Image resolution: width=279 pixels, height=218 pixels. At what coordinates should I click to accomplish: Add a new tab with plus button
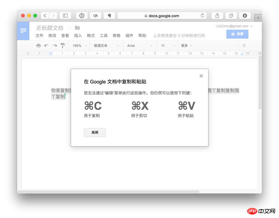[x=258, y=18]
